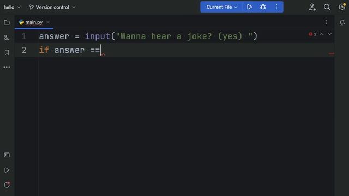
Task: Open the Notifications bell icon
Action: tap(342, 22)
